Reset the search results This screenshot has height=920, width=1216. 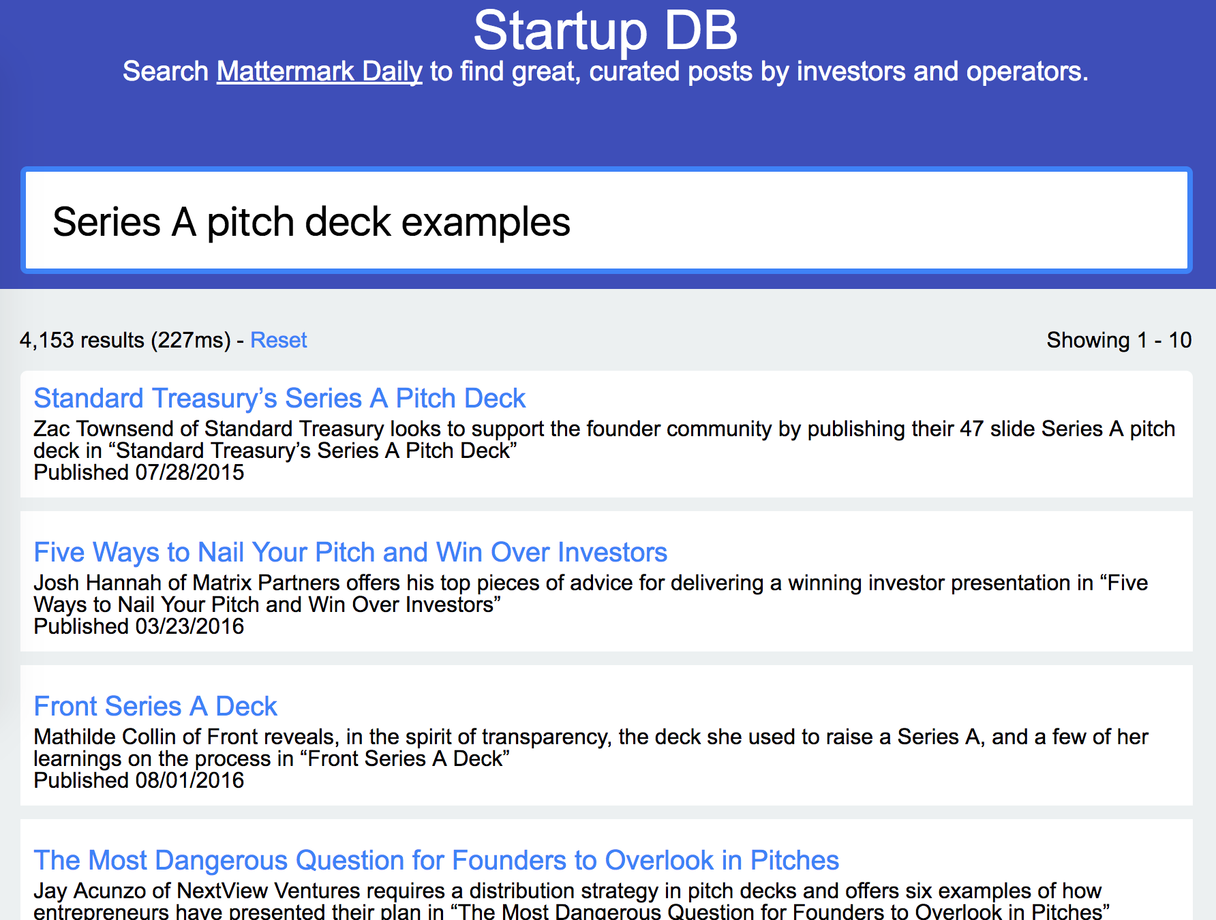coord(278,340)
